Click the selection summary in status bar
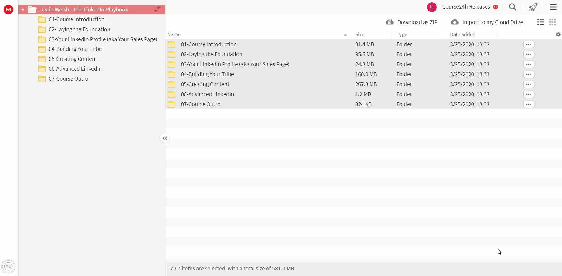The height and width of the screenshot is (276, 562). point(232,269)
